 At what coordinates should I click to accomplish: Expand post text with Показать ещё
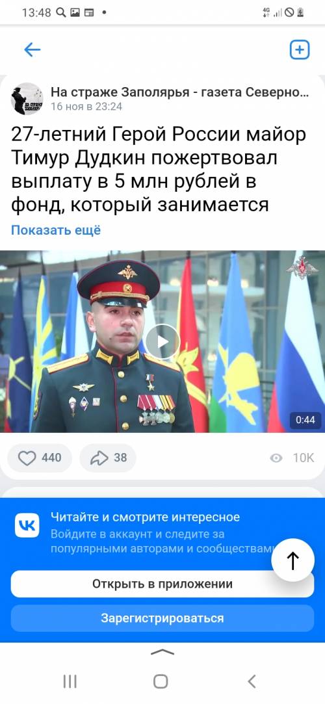[56, 230]
